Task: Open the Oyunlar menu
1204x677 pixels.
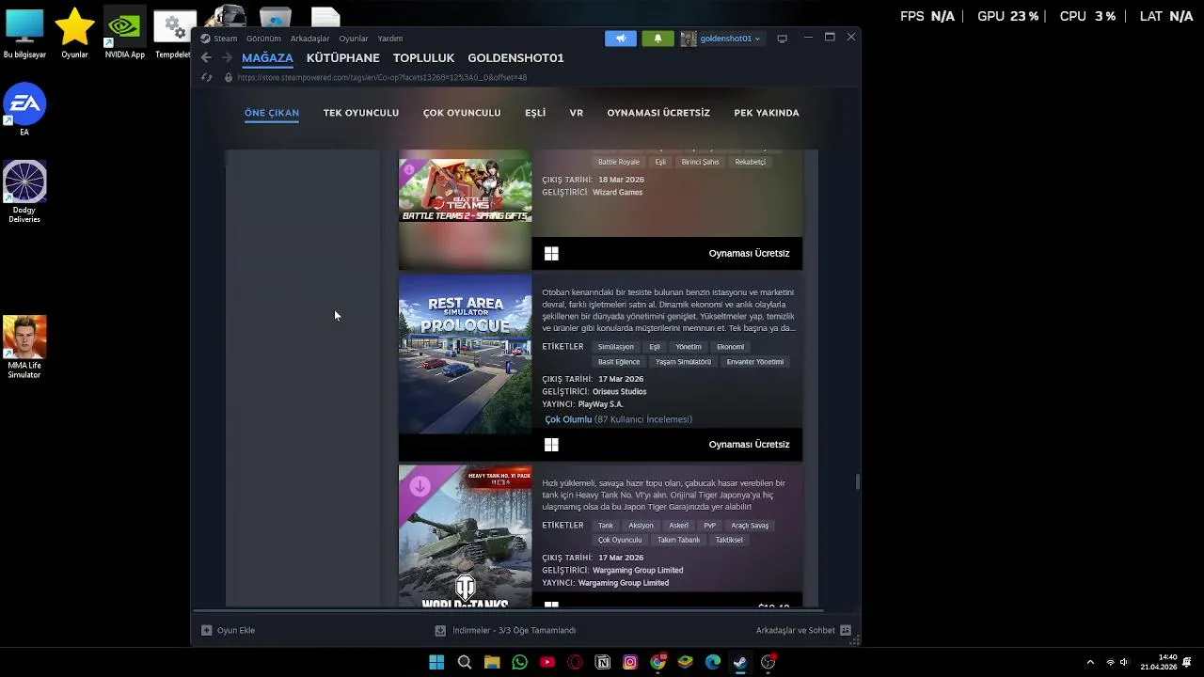Action: (354, 39)
